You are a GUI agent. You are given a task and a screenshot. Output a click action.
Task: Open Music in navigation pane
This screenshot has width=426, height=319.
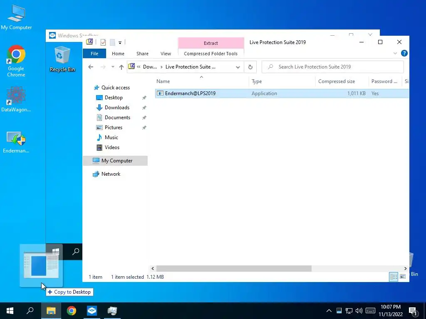[x=111, y=137]
